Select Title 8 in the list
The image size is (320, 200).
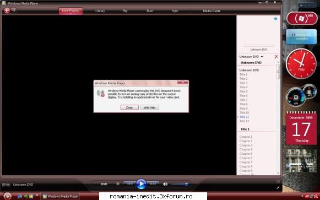pos(243,104)
